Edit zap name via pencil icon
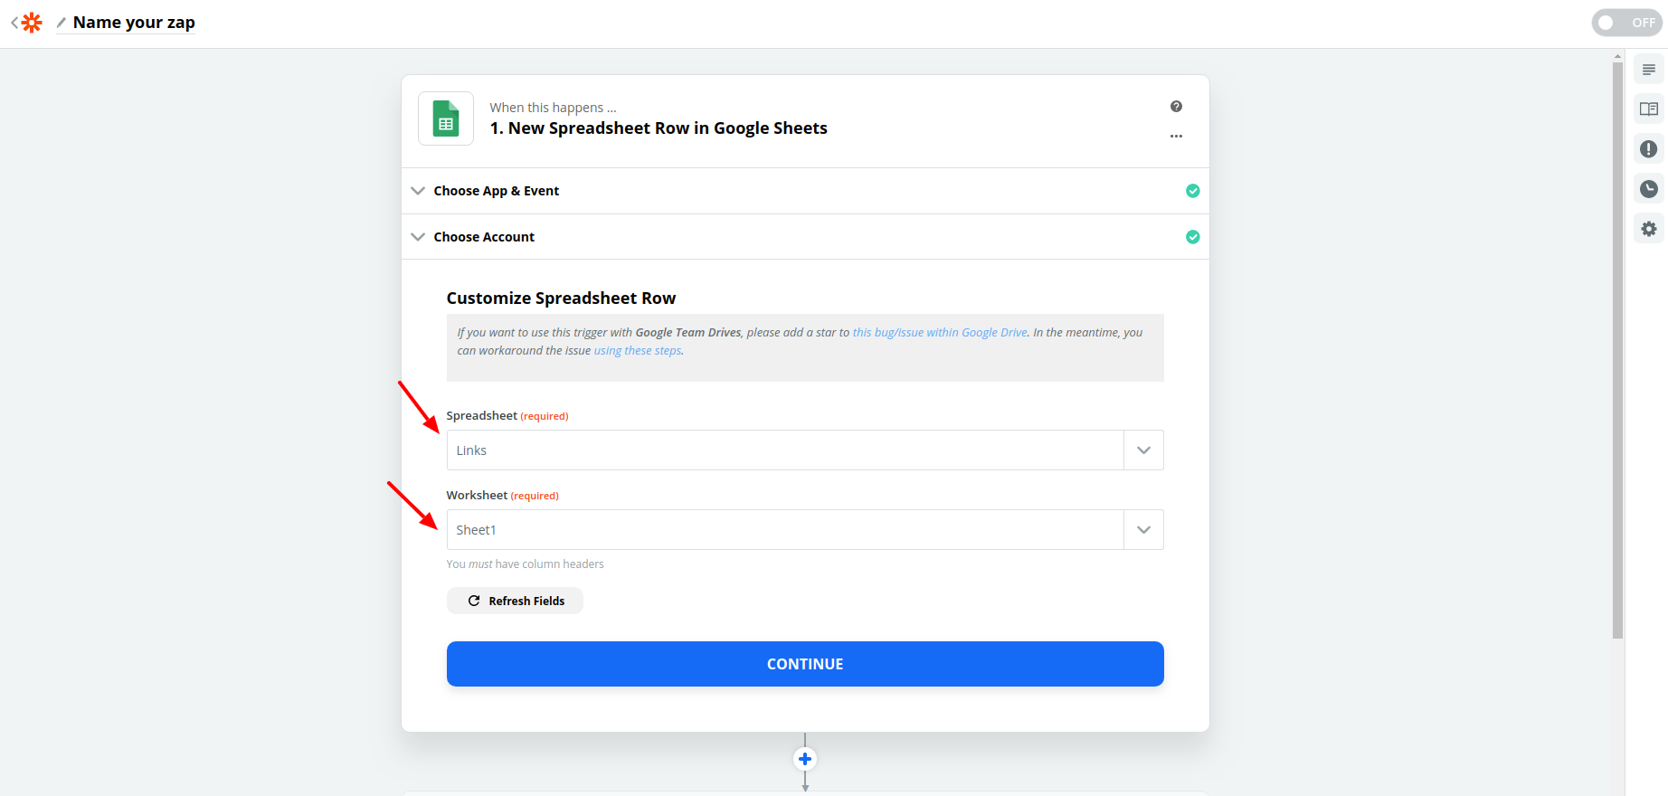This screenshot has height=796, width=1668. click(x=62, y=23)
